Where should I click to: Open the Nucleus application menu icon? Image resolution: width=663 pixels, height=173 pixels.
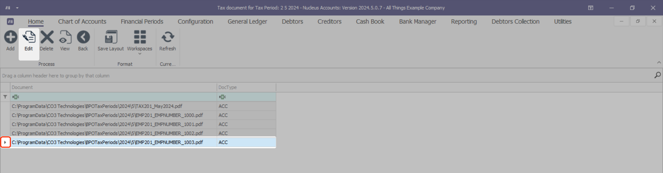10,21
